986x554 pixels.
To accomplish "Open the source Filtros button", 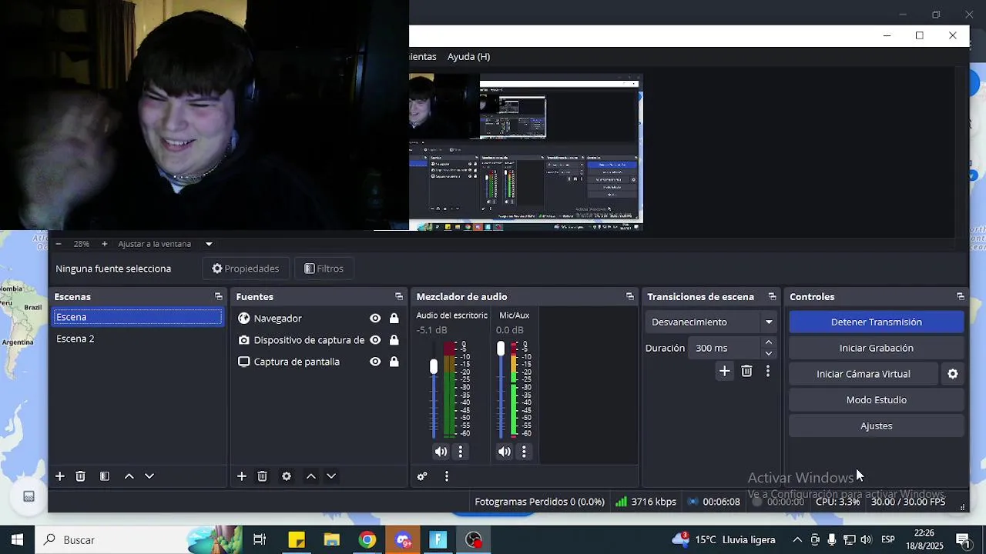I will (324, 269).
